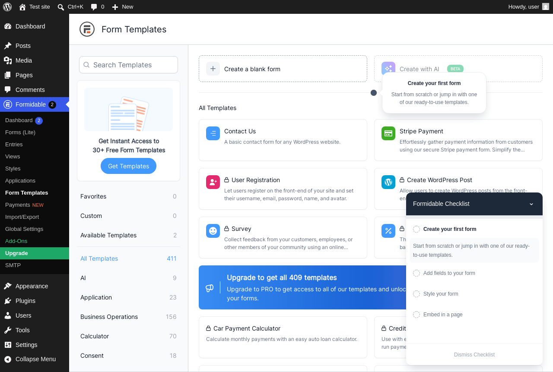Click the percent calculator template icon
Viewport: 553px width, 372px height.
point(388,231)
